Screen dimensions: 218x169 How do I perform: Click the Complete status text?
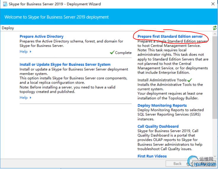[x=123, y=53]
